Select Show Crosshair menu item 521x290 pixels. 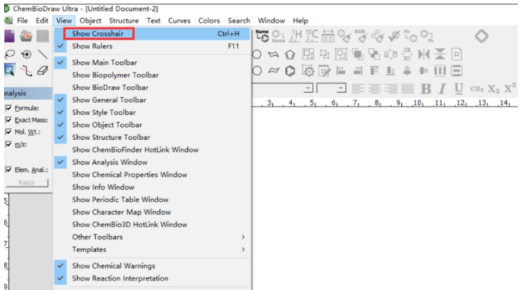click(152, 33)
